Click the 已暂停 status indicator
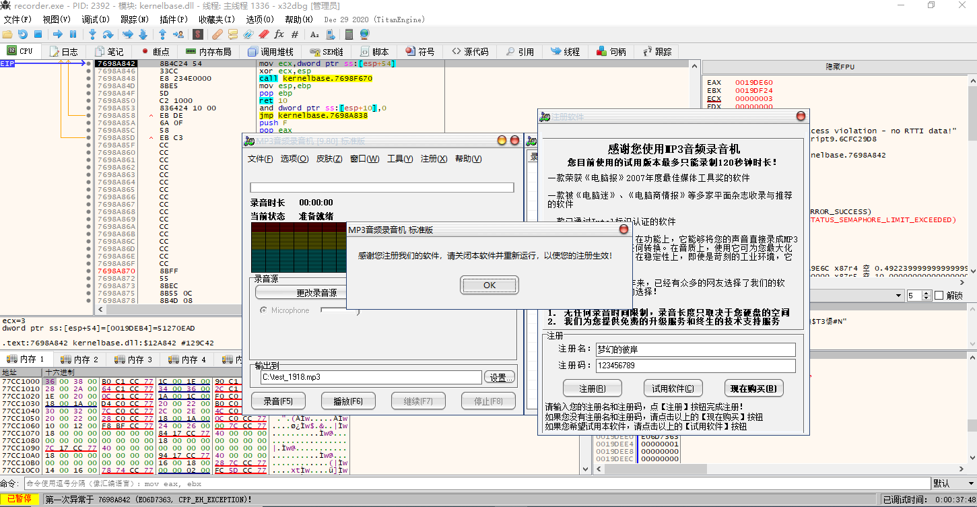The image size is (977, 507). (x=20, y=499)
